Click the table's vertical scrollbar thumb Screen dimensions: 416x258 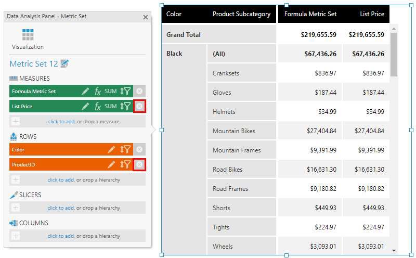(394, 52)
